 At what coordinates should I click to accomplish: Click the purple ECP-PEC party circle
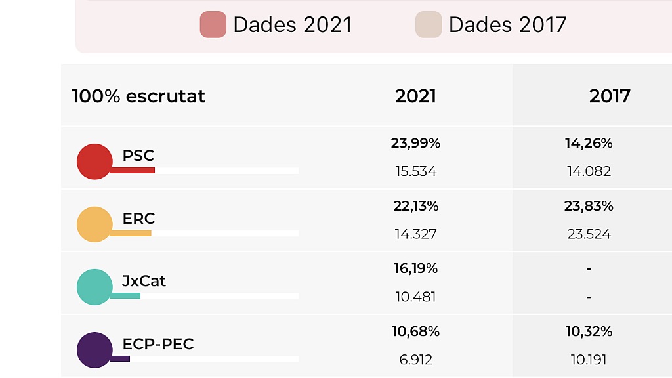[x=94, y=350]
